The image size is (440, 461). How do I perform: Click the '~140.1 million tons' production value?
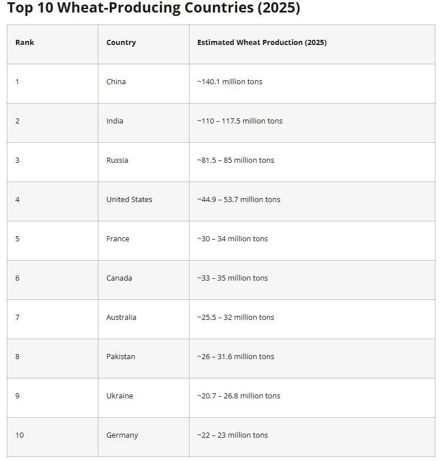(230, 82)
